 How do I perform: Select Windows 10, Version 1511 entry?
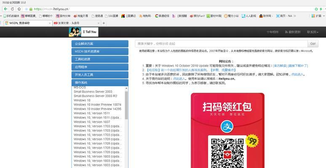pyautogui.click(x=92, y=113)
